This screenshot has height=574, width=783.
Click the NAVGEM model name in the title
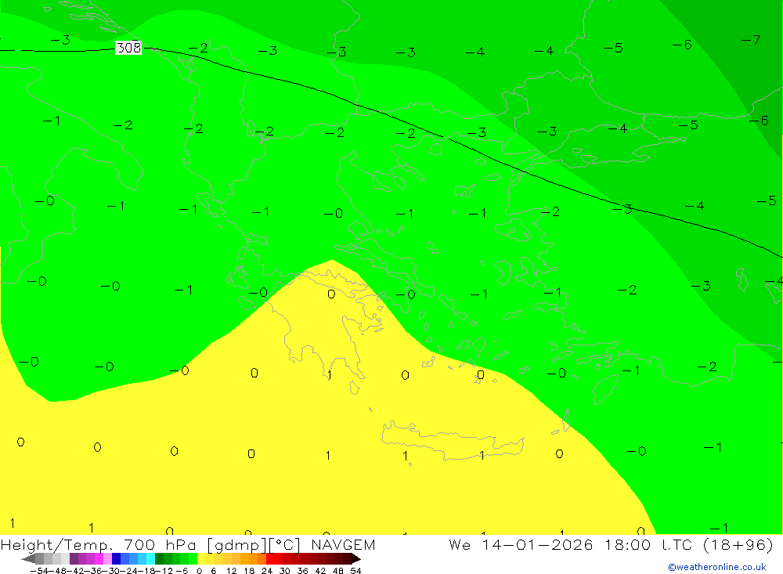[x=343, y=544]
